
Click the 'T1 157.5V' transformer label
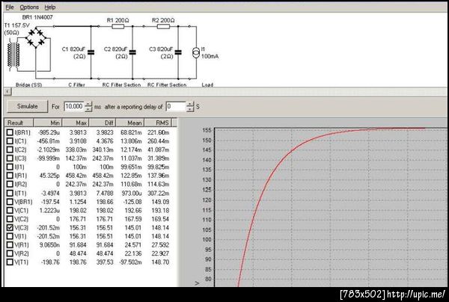point(17,25)
